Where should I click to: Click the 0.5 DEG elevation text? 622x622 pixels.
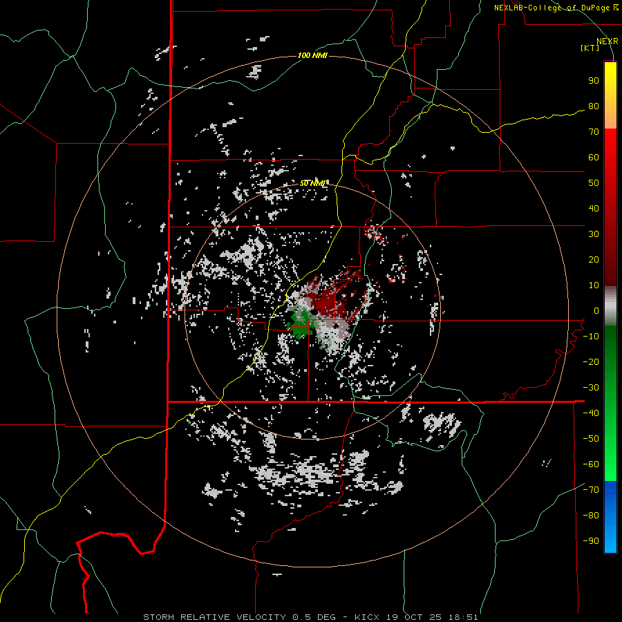[x=314, y=617]
